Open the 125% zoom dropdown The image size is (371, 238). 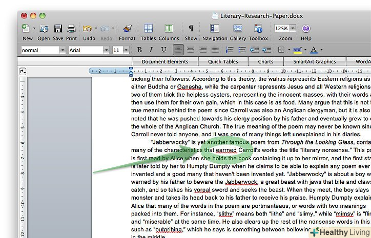292,29
